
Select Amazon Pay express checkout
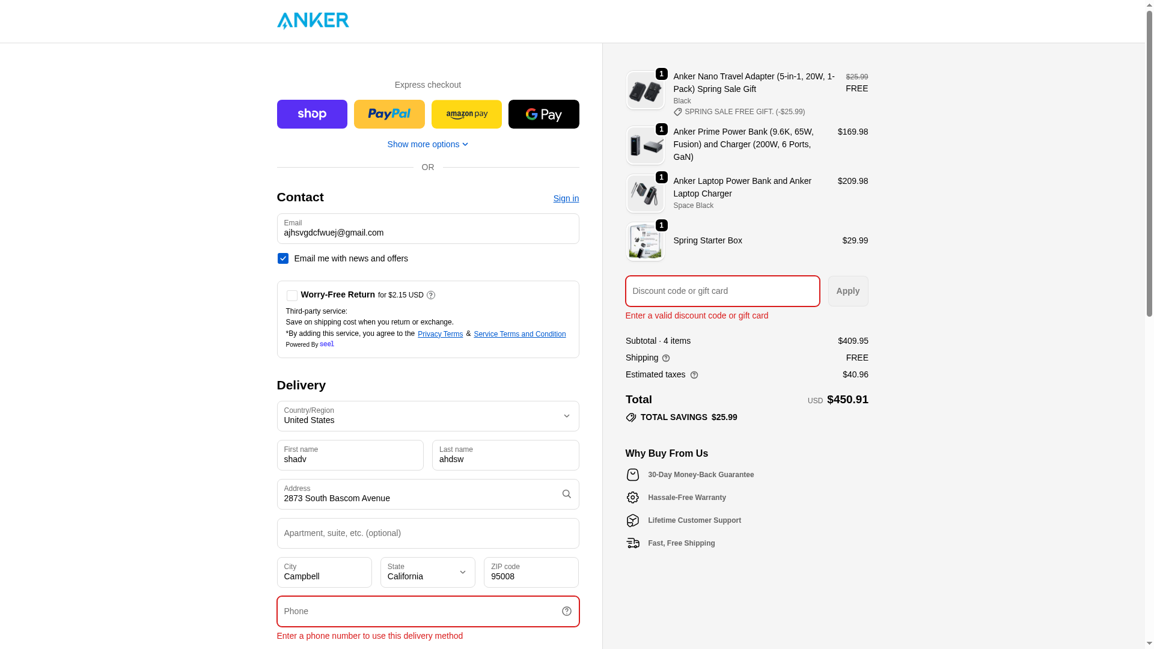click(x=466, y=114)
